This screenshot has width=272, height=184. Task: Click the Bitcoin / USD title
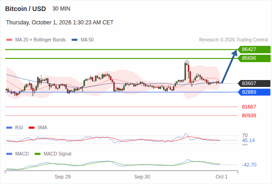pos(25,9)
